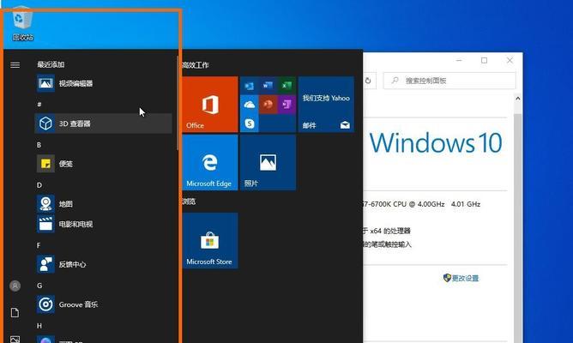573x343 pixels.
Task: Jump to letter group F header
Action: (39, 245)
